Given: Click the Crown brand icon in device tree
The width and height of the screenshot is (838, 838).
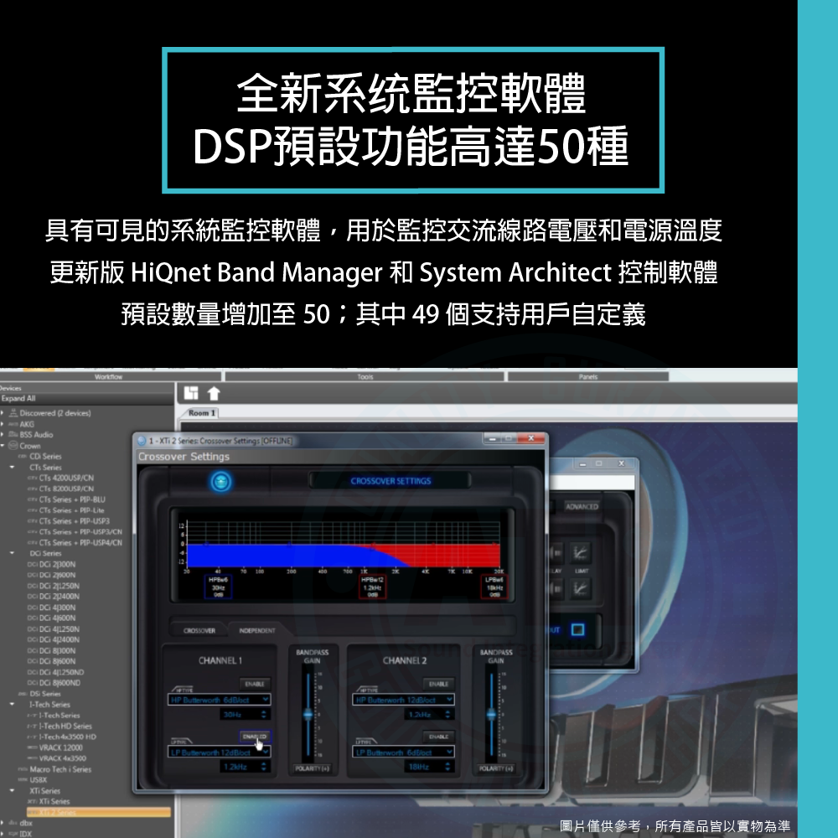Looking at the screenshot, I should click(x=13, y=446).
